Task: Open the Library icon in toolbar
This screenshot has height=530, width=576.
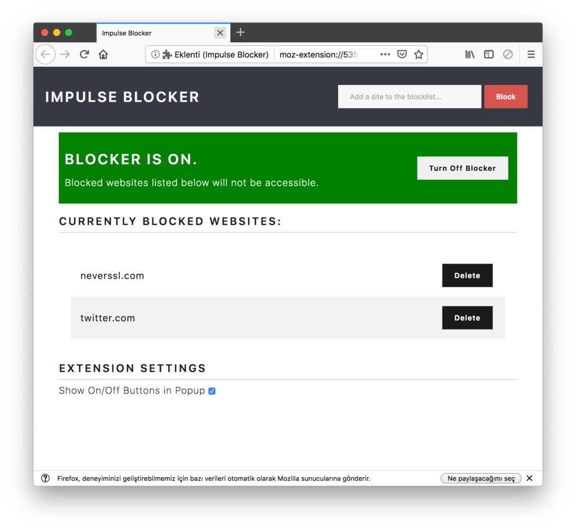Action: [x=470, y=55]
